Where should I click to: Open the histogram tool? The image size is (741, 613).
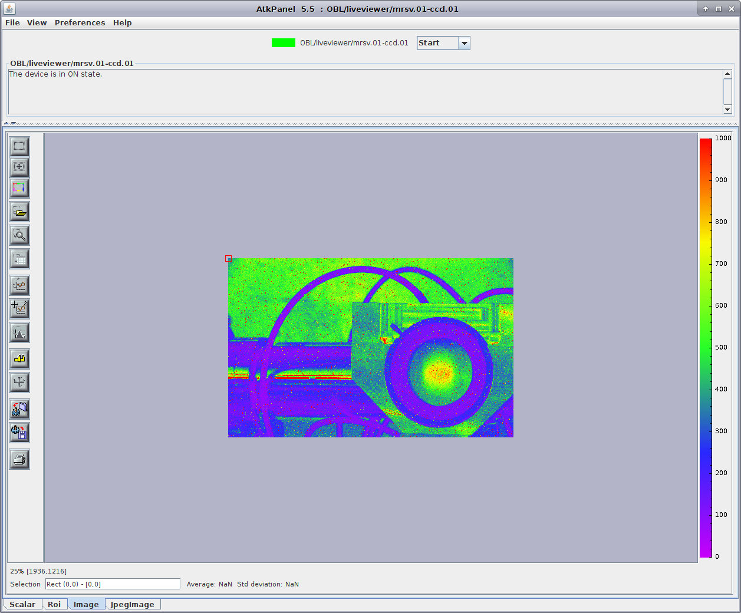[19, 333]
